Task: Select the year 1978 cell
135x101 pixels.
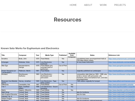Action: [x=37, y=67]
